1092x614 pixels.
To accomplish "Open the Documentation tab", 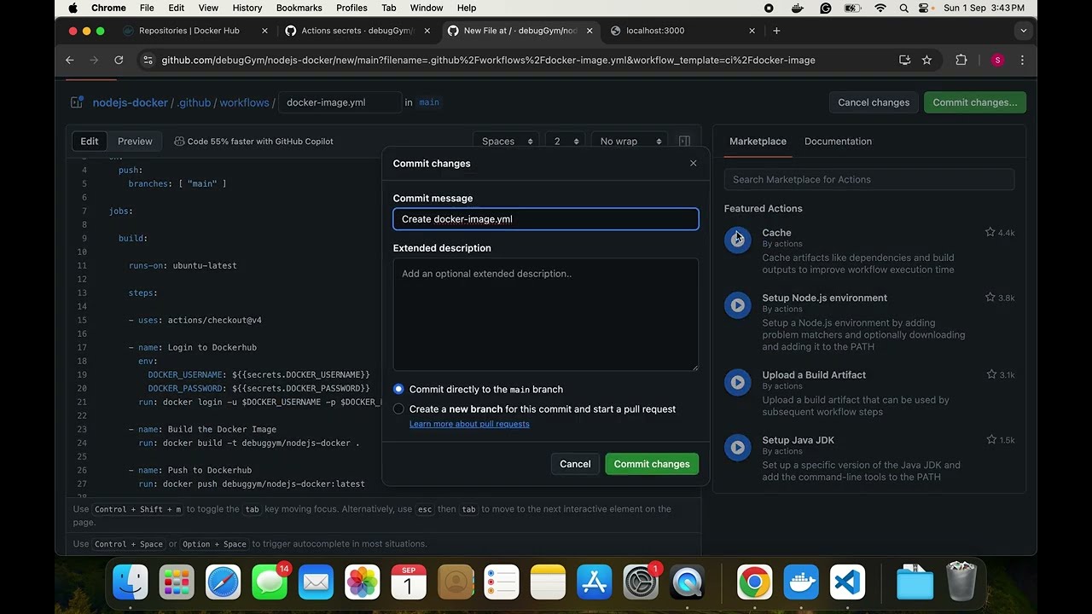I will pyautogui.click(x=838, y=142).
